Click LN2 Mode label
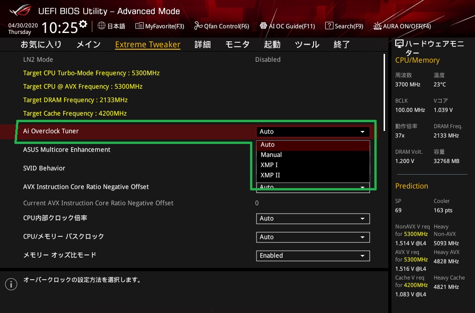Image resolution: width=475 pixels, height=313 pixels. click(x=38, y=59)
